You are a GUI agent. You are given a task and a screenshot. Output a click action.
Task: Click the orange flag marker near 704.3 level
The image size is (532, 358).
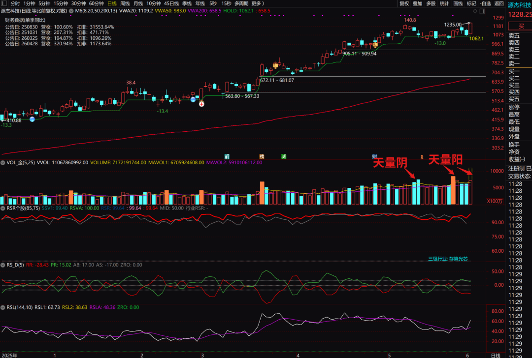pyautogui.click(x=275, y=65)
